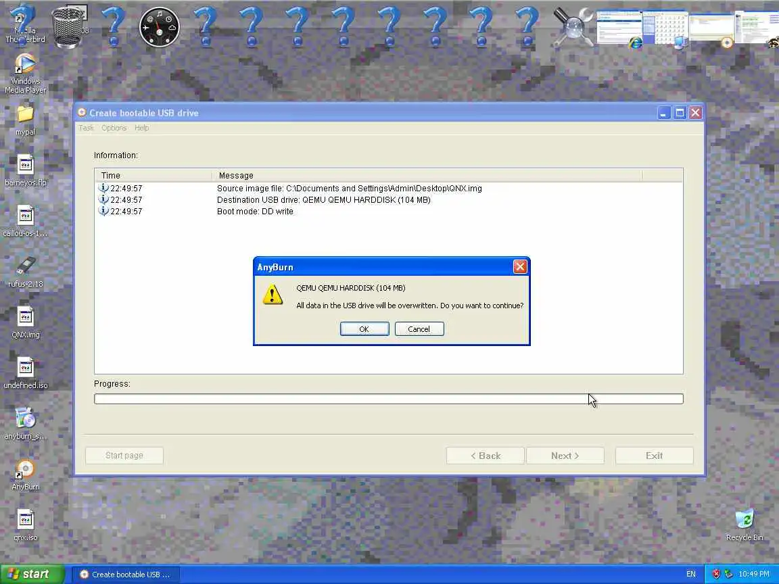Select the anyburn_s installer icon
This screenshot has width=779, height=584.
click(25, 424)
